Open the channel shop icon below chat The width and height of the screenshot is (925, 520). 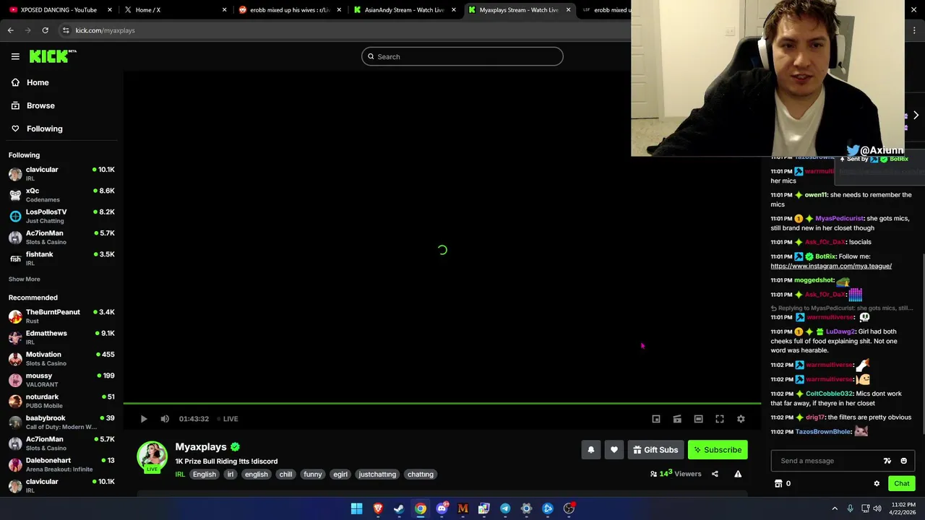(778, 484)
